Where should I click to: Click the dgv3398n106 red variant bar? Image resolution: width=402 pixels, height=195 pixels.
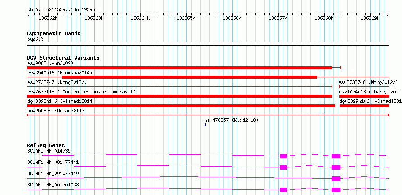click(181, 106)
